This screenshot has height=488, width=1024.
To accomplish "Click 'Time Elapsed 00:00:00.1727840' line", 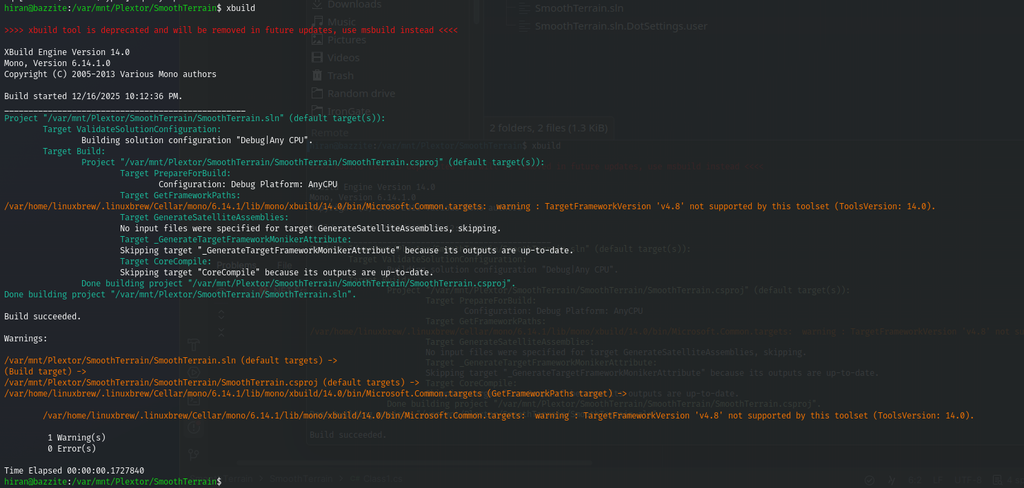I will [74, 471].
